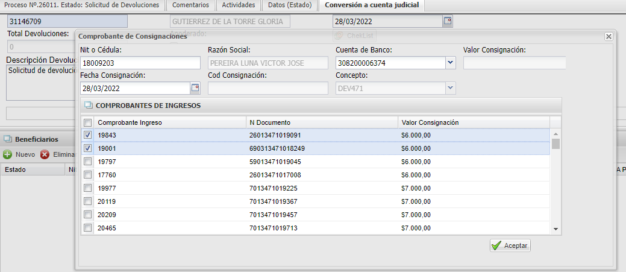
Task: Expand the Cuenta de Banco dropdown
Action: pyautogui.click(x=450, y=63)
